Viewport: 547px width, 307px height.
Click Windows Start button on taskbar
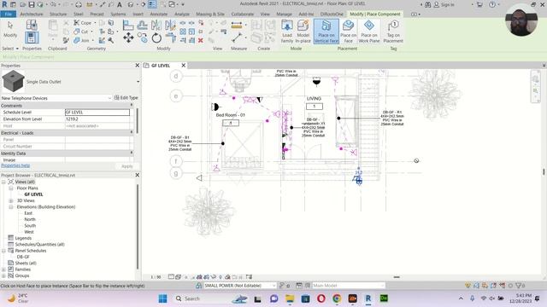162,298
